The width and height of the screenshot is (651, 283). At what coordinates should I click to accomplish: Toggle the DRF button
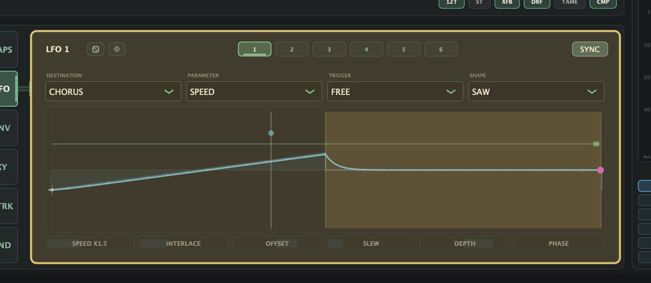pyautogui.click(x=537, y=3)
